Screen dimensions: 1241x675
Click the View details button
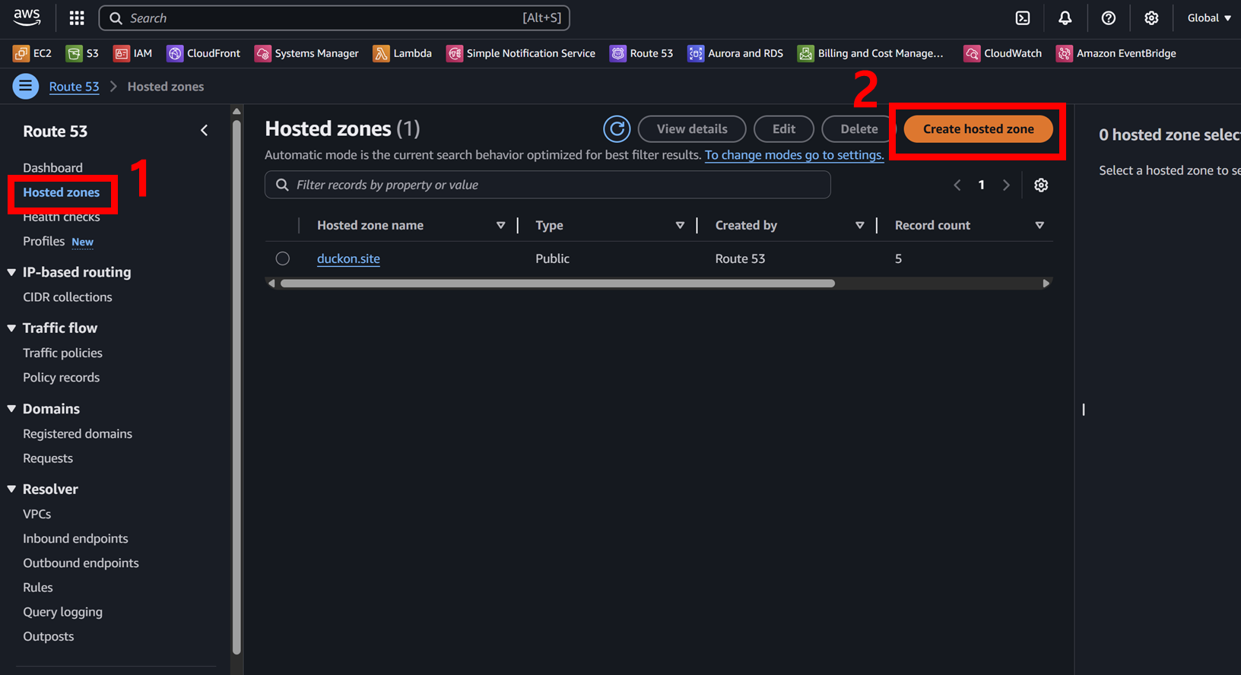coord(691,129)
